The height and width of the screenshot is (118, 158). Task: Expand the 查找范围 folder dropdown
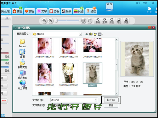click(x=80, y=34)
